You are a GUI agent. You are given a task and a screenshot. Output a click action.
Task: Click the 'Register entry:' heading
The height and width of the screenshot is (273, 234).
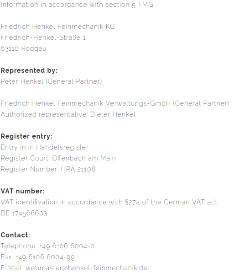coord(26,136)
